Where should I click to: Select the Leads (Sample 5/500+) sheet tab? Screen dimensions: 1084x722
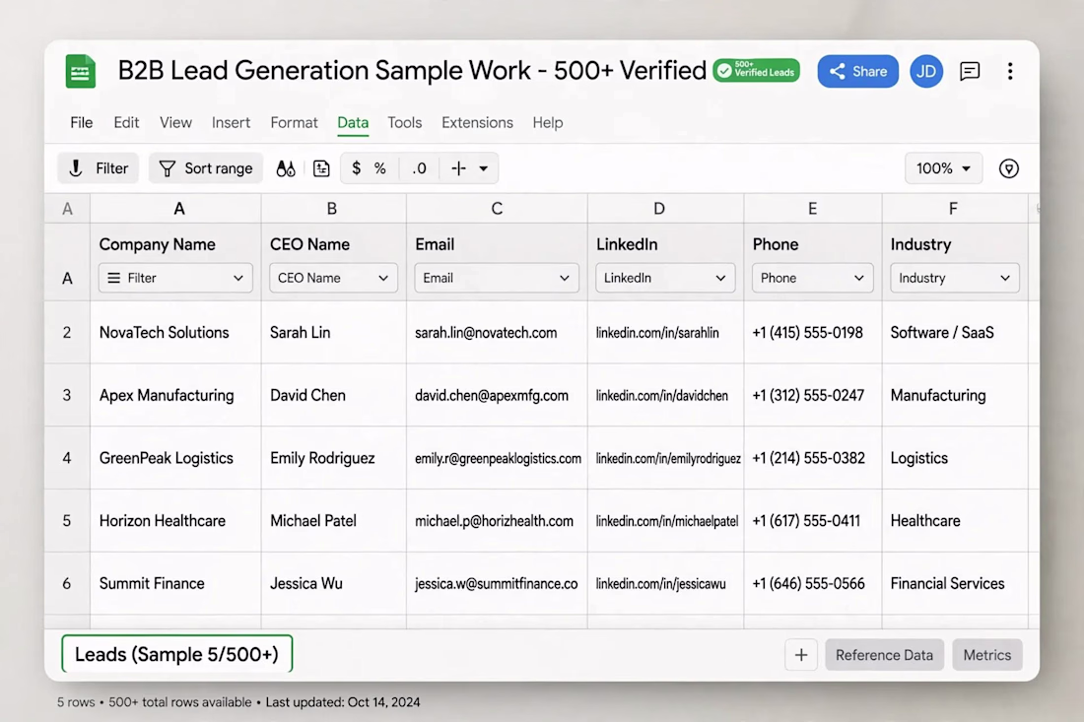177,654
